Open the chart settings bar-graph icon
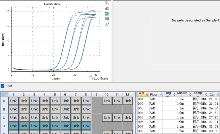The image size is (220, 134). (x=107, y=8)
